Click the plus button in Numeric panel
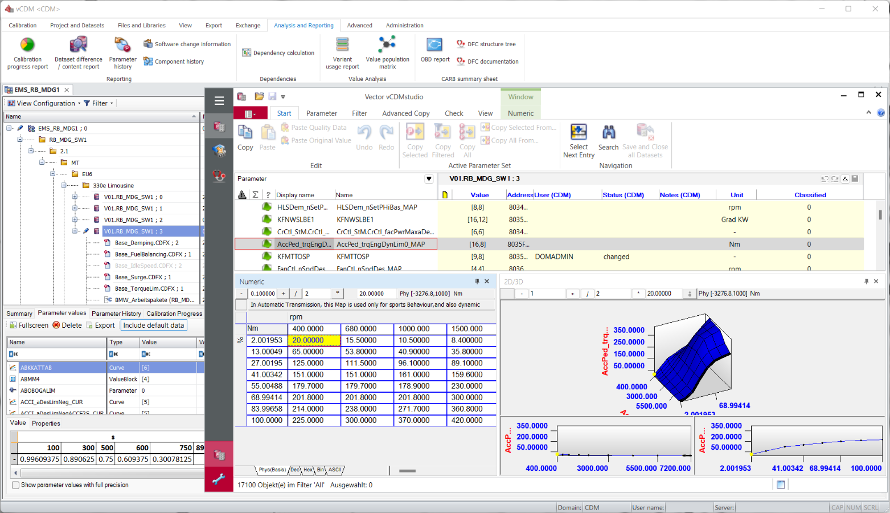890x513 pixels. [283, 294]
